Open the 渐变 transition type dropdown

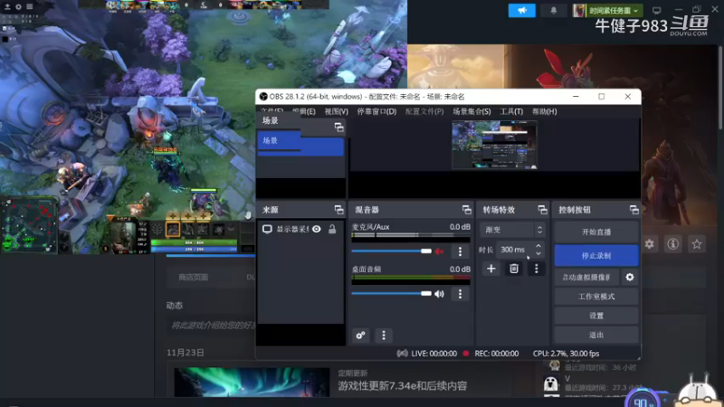[x=512, y=230]
